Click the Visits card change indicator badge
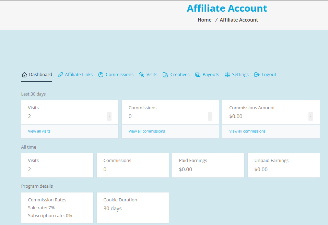328x225 pixels. pos(109,116)
